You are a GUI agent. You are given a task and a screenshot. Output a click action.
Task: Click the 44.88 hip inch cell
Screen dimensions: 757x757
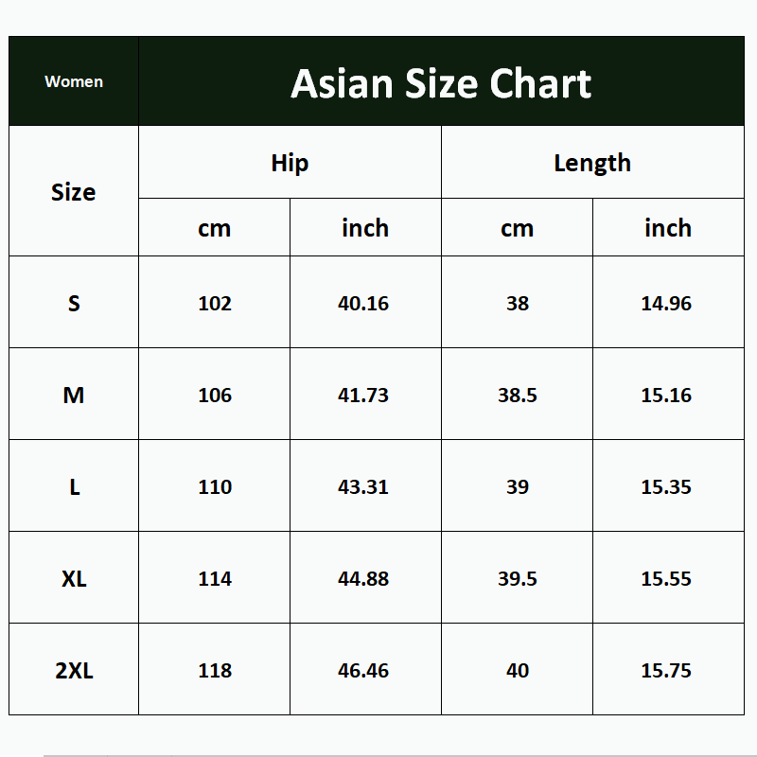point(363,579)
